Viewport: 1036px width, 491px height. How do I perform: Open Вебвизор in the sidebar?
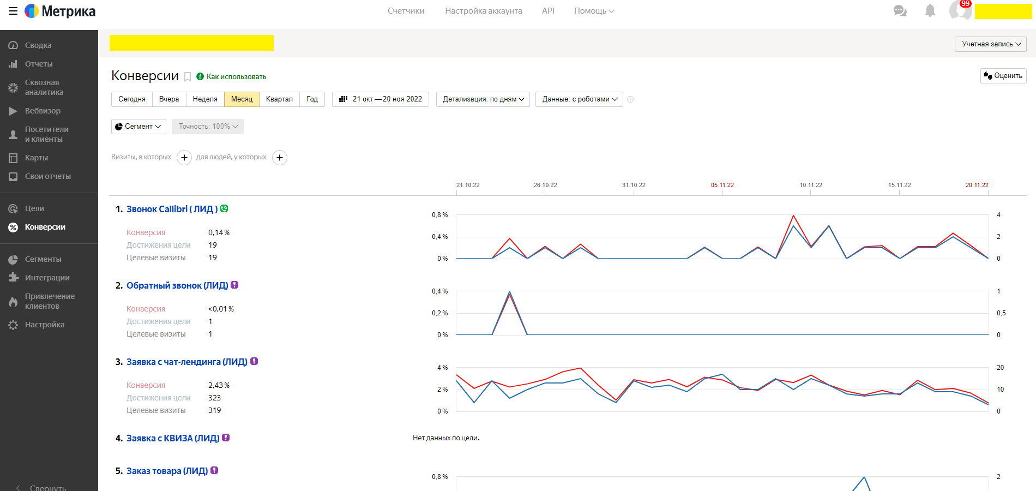43,111
